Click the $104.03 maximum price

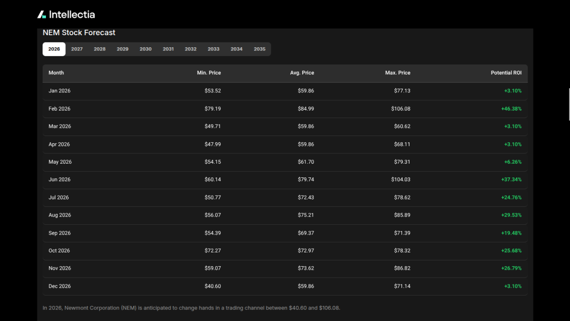401,180
